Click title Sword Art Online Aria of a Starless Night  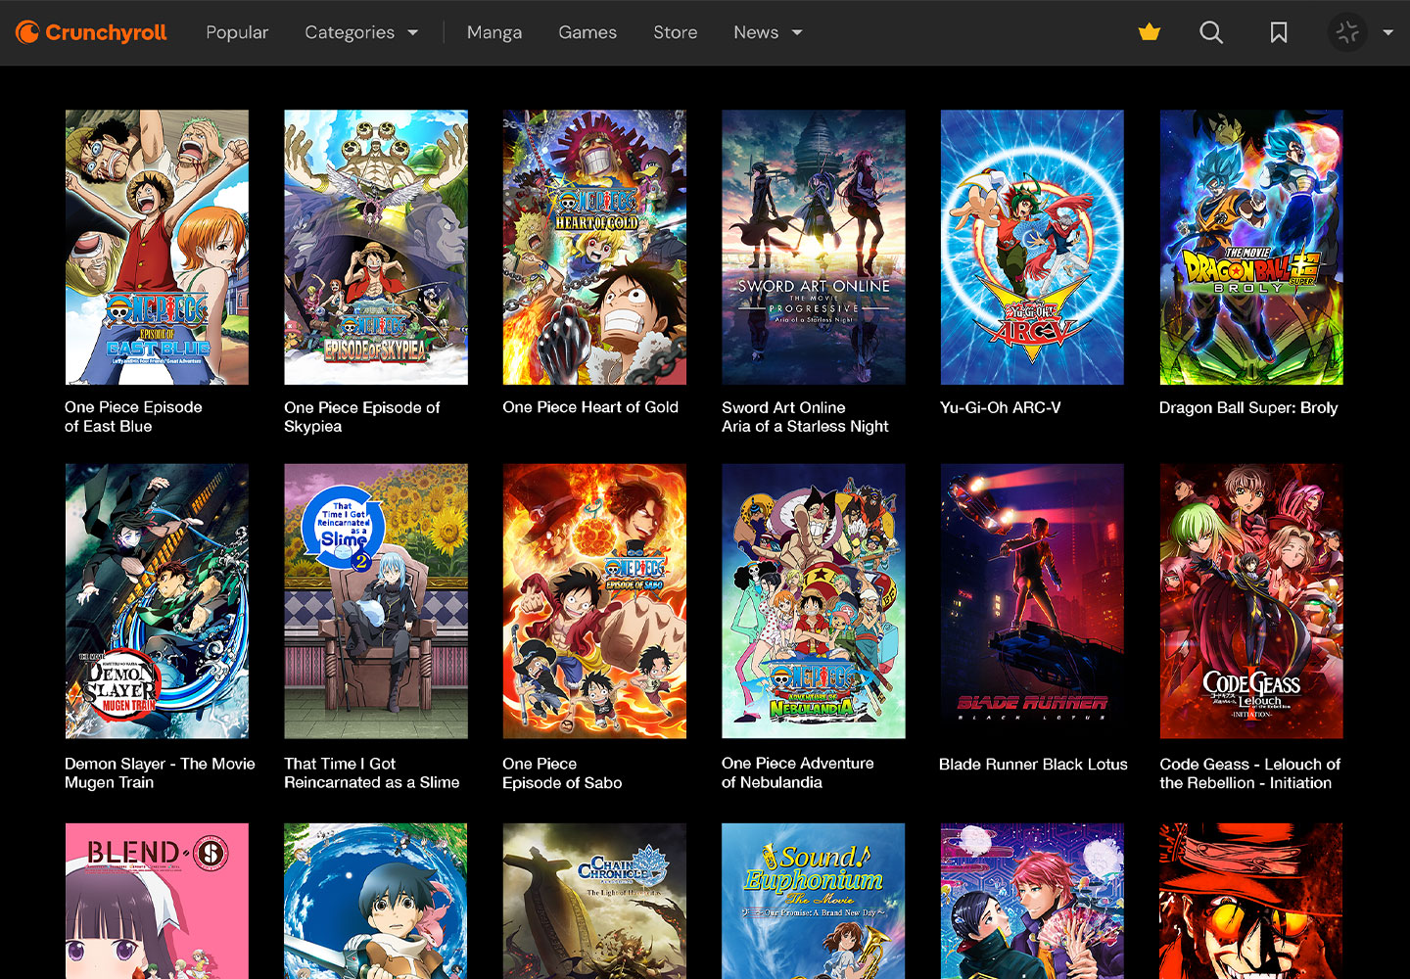click(805, 417)
